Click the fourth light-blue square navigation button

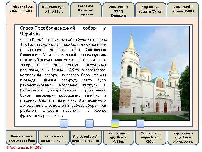(x=140, y=124)
